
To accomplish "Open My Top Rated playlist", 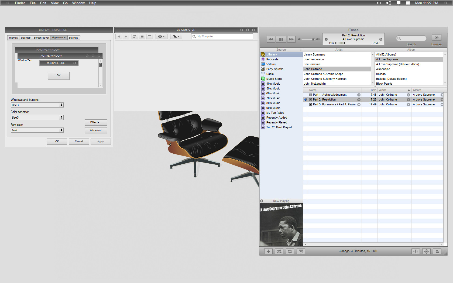I will click(x=281, y=113).
